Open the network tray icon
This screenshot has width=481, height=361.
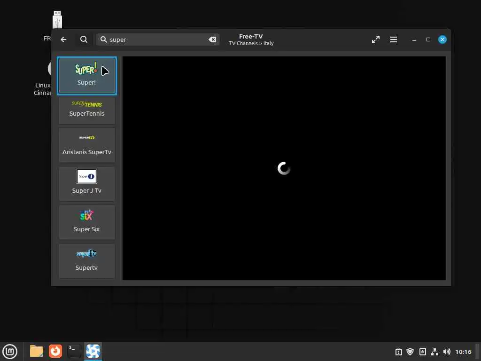(434, 352)
